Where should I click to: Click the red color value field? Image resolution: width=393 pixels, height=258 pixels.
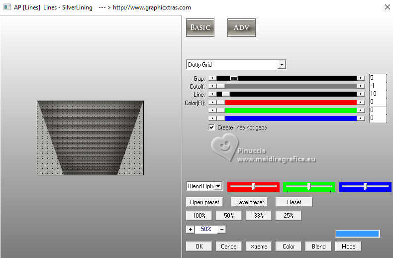[378, 102]
